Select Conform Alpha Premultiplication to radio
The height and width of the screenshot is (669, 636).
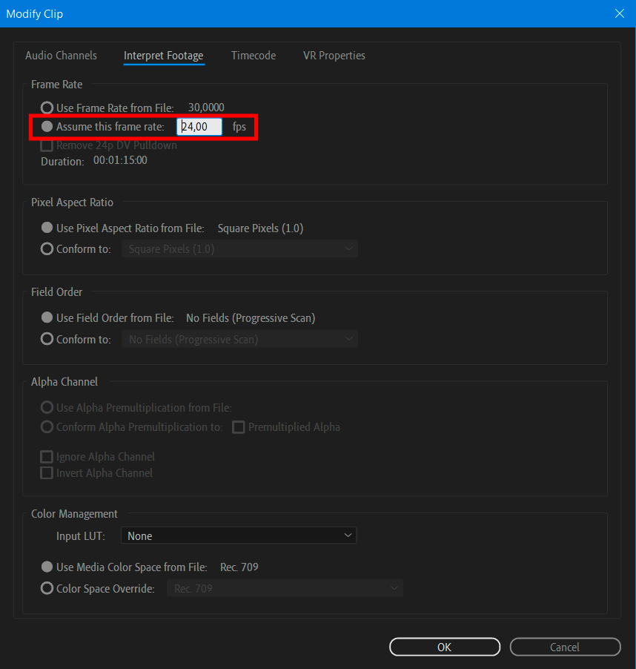point(47,426)
